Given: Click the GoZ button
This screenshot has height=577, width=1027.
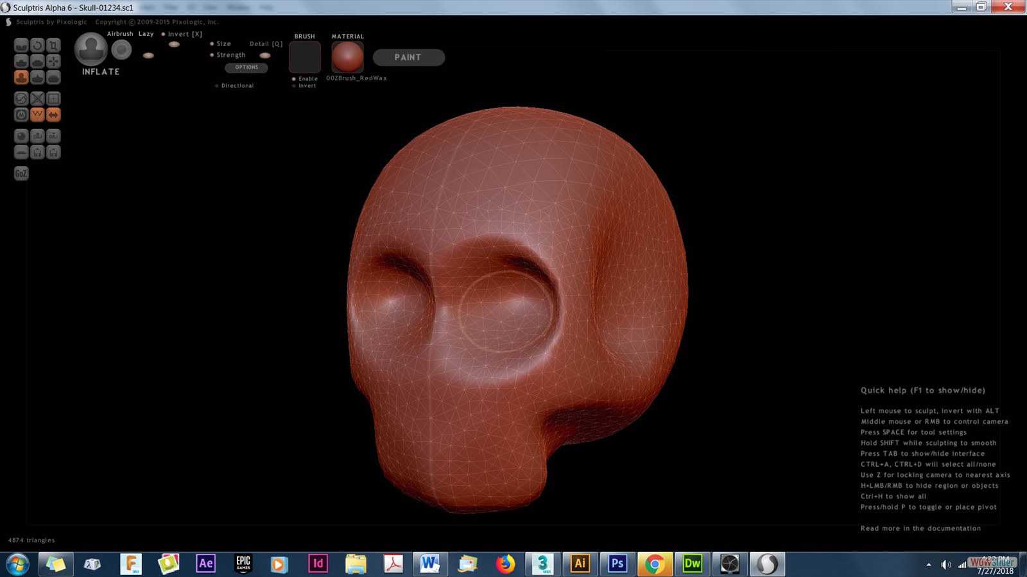Looking at the screenshot, I should (x=21, y=173).
